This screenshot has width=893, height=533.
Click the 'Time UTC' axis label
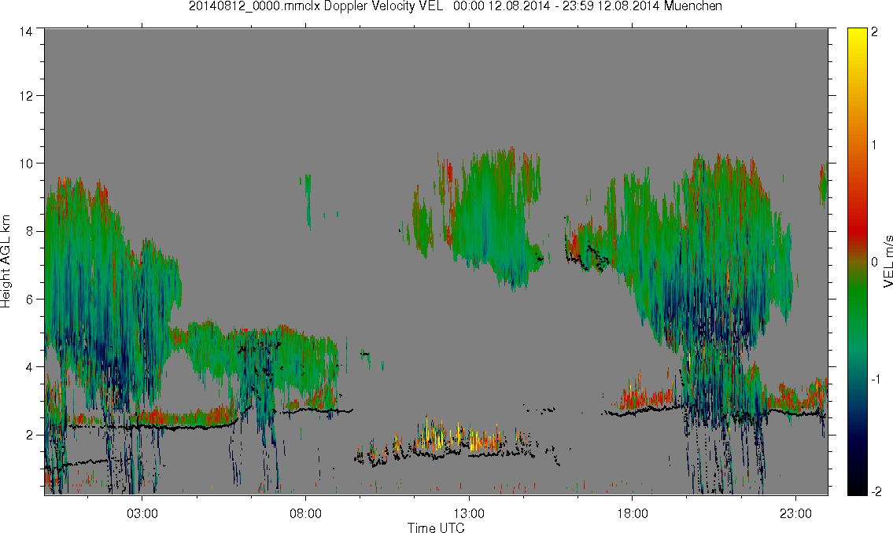(436, 527)
